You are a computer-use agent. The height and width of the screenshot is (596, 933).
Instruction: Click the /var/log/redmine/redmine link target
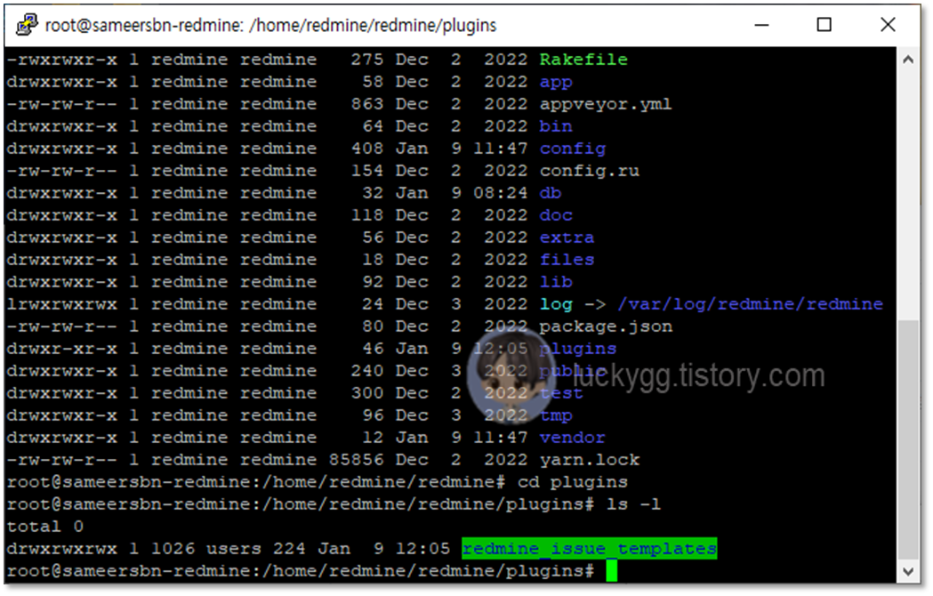[x=750, y=304]
